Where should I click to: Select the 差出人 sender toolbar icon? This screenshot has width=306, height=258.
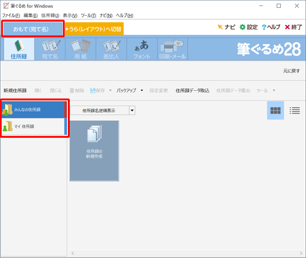111,49
